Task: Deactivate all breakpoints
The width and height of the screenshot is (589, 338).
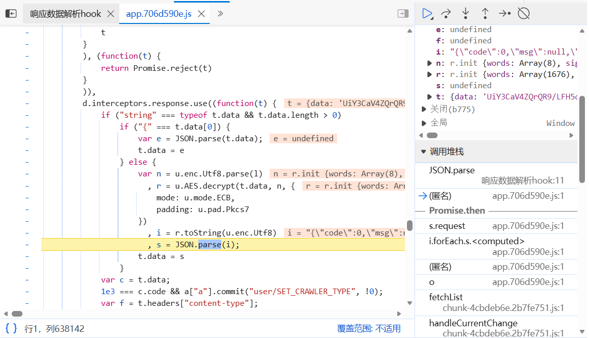Action: 524,14
